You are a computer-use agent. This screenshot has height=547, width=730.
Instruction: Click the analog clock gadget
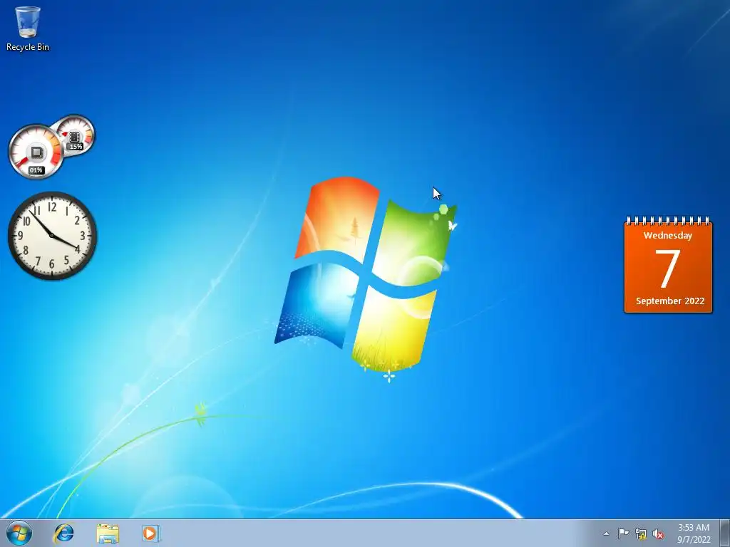click(52, 236)
